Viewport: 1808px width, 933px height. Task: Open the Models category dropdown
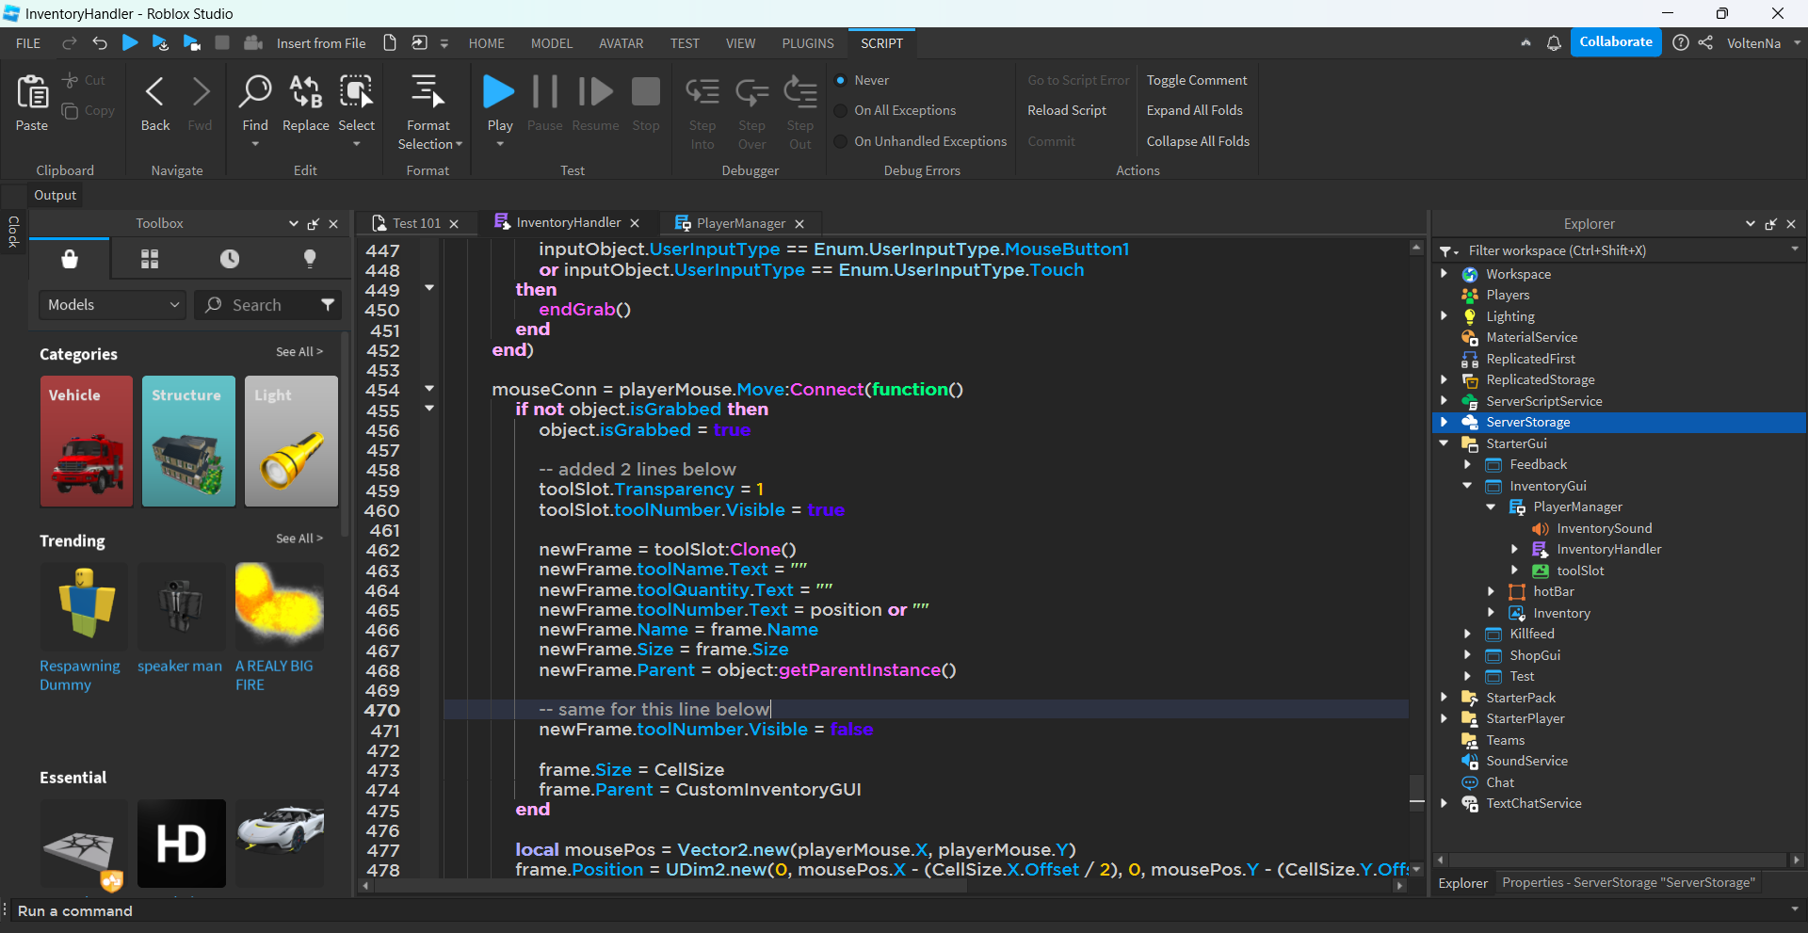coord(111,304)
